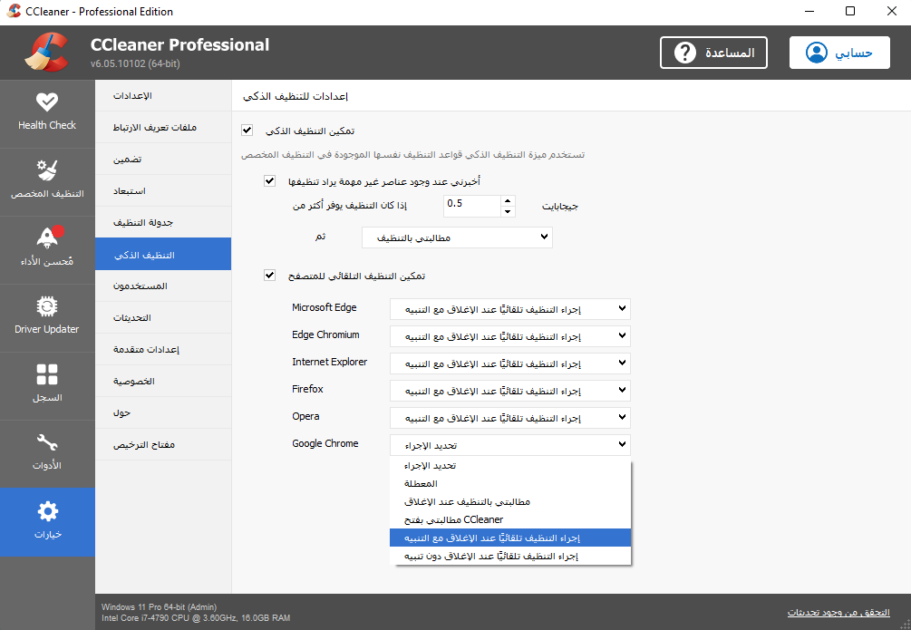Open the Driver Updater gear icon
Screen dimensions: 911x630
click(46, 306)
